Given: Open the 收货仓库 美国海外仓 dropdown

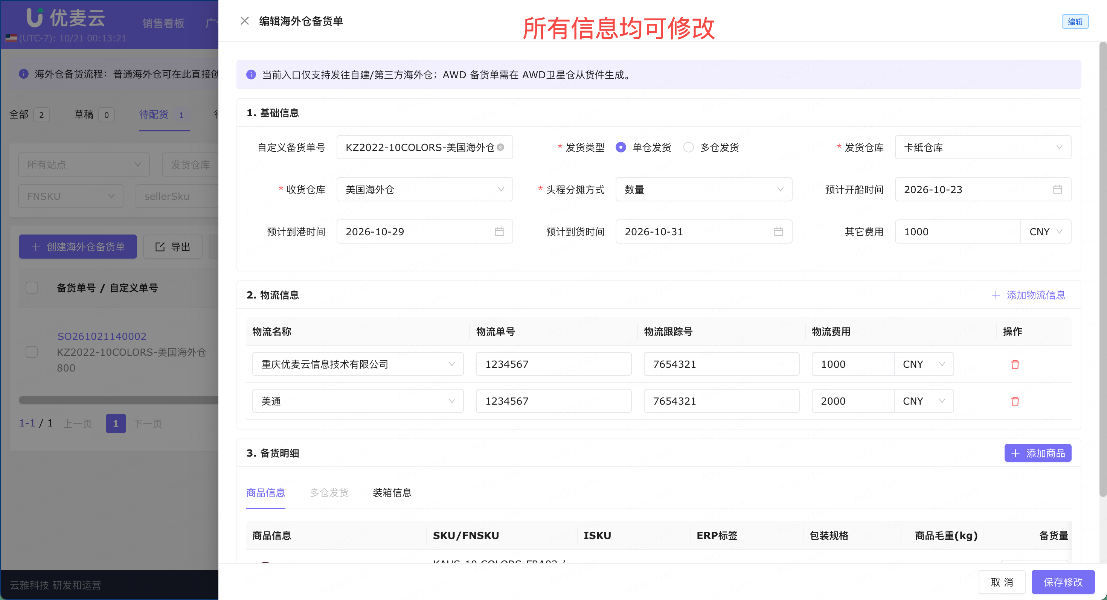Looking at the screenshot, I should coord(425,189).
